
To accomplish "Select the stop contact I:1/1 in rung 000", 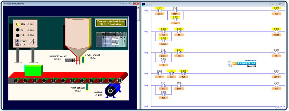I will (x=160, y=11).
